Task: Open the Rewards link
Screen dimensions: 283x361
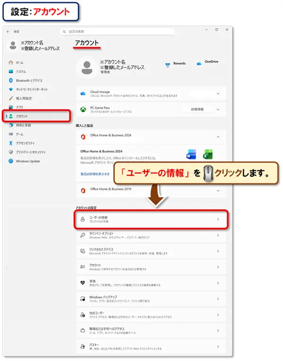Action: coord(179,63)
